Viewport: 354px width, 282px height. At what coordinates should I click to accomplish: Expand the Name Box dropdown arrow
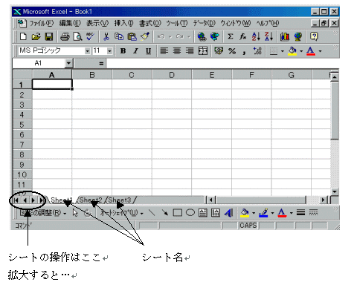click(68, 63)
